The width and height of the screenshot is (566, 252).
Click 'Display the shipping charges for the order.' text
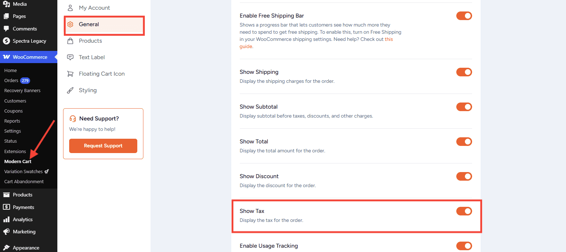tap(287, 81)
